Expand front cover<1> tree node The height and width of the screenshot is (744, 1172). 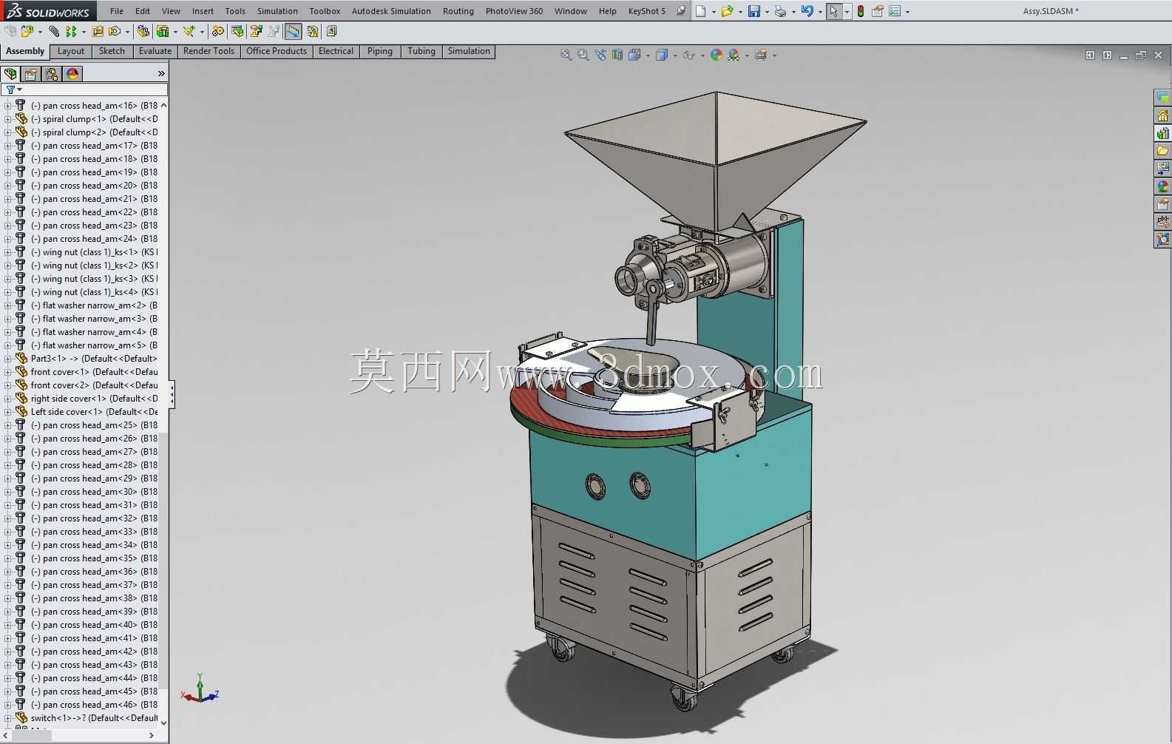coord(7,372)
